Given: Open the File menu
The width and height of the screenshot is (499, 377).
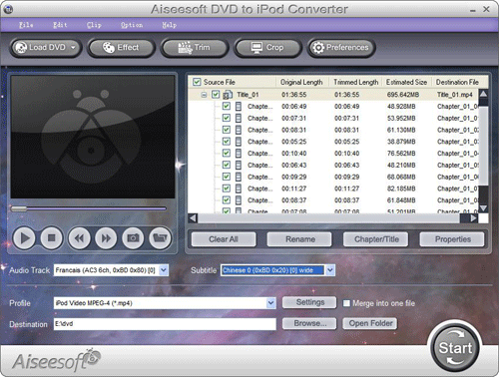Looking at the screenshot, I should coord(26,25).
